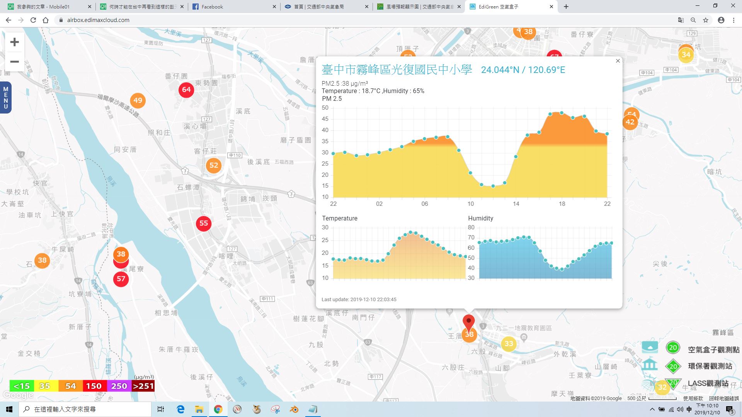Click the Humidity chart area

click(x=545, y=253)
